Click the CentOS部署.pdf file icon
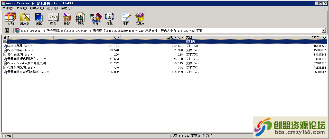 (x=5, y=46)
